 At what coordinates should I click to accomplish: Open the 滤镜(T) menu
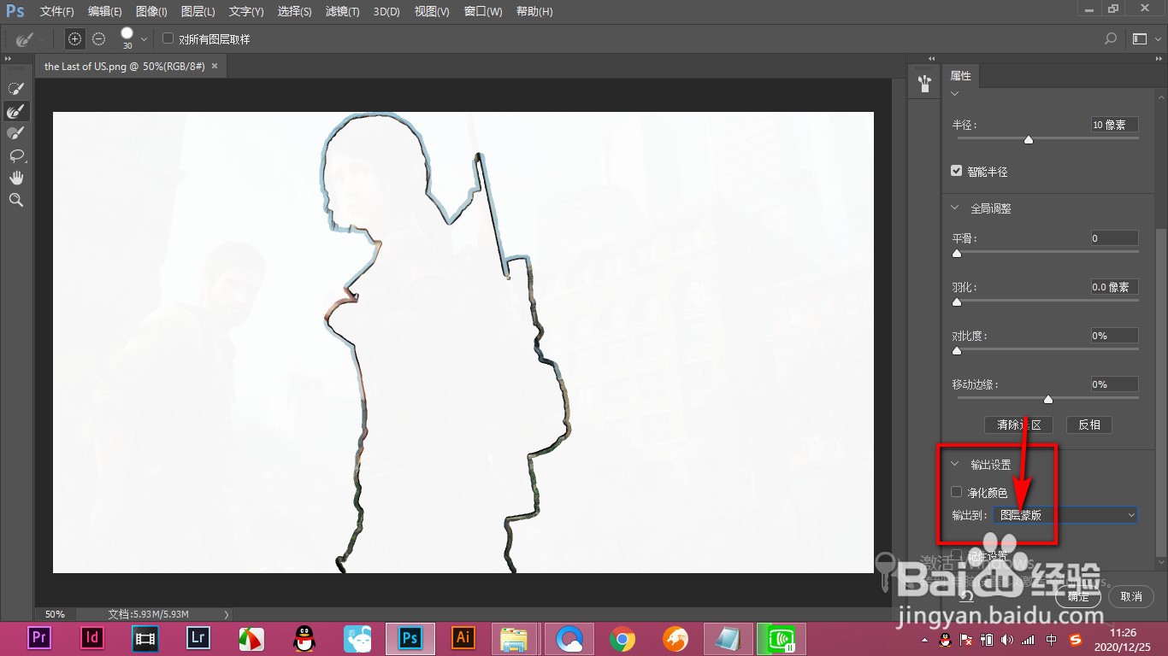(343, 12)
